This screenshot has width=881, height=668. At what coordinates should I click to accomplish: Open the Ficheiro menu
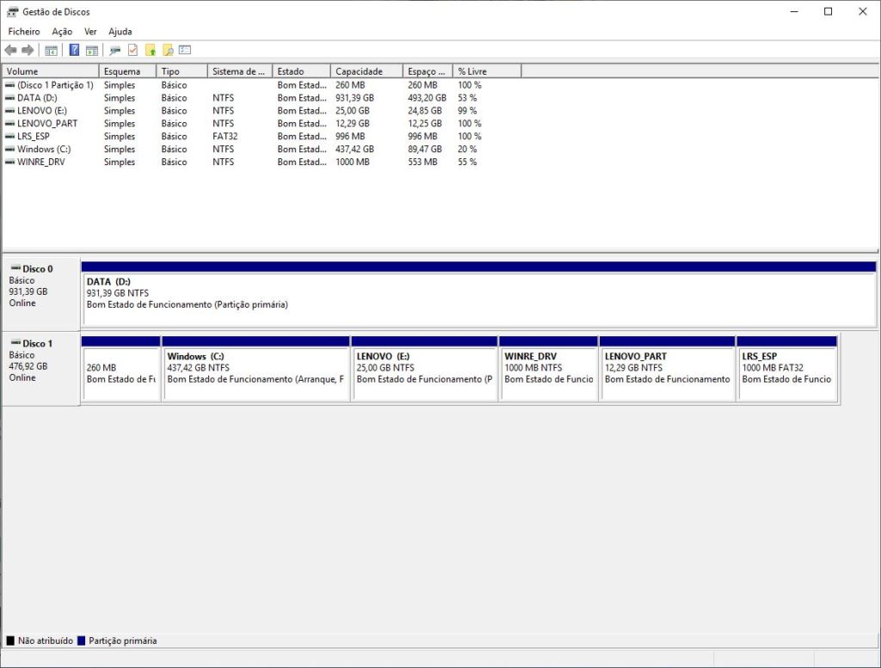tap(24, 31)
